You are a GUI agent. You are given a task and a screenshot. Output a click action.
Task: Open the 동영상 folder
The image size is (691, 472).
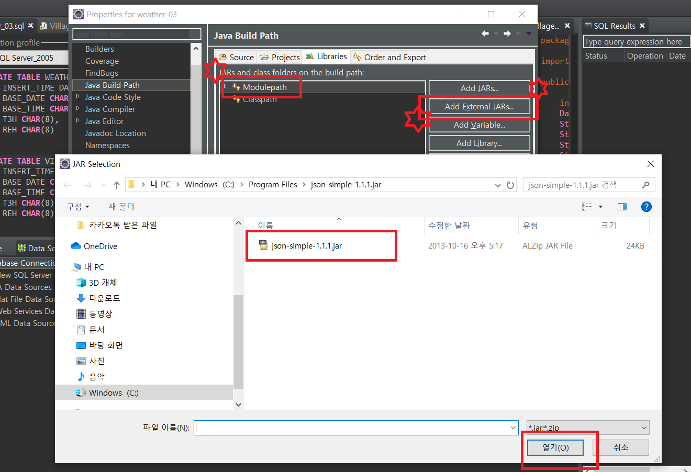coord(95,314)
